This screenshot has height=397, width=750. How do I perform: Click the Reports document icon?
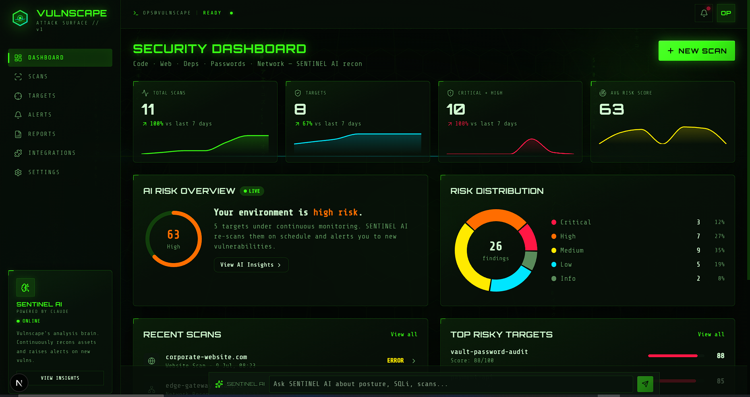pos(18,134)
